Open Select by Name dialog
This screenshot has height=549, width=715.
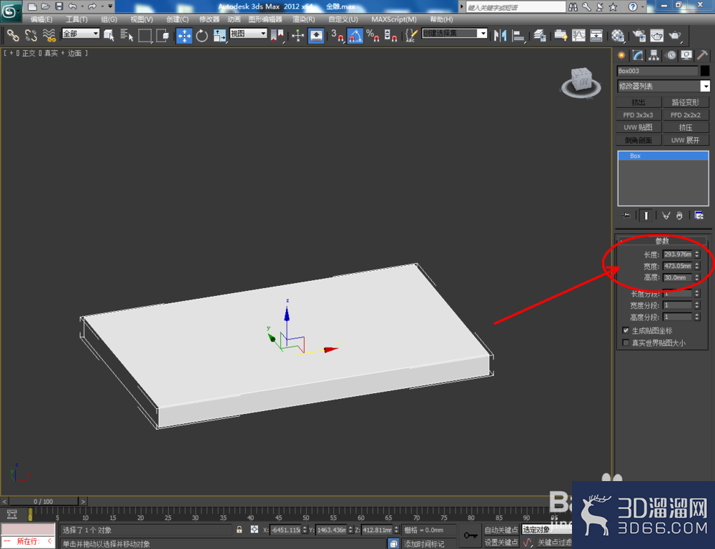pos(127,35)
